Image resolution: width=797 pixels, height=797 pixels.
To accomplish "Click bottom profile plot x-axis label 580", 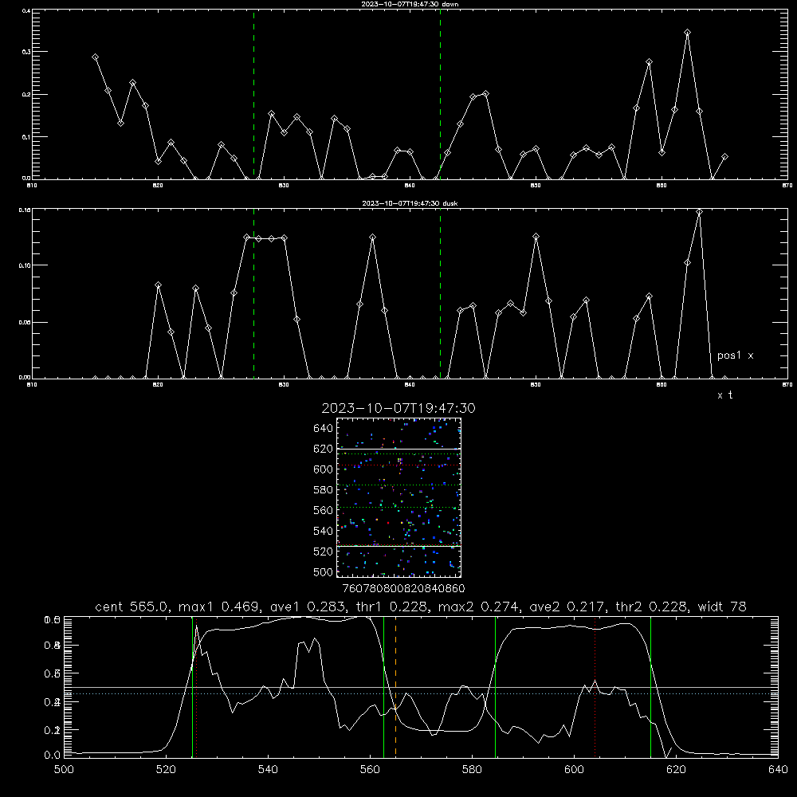I will pos(472,770).
